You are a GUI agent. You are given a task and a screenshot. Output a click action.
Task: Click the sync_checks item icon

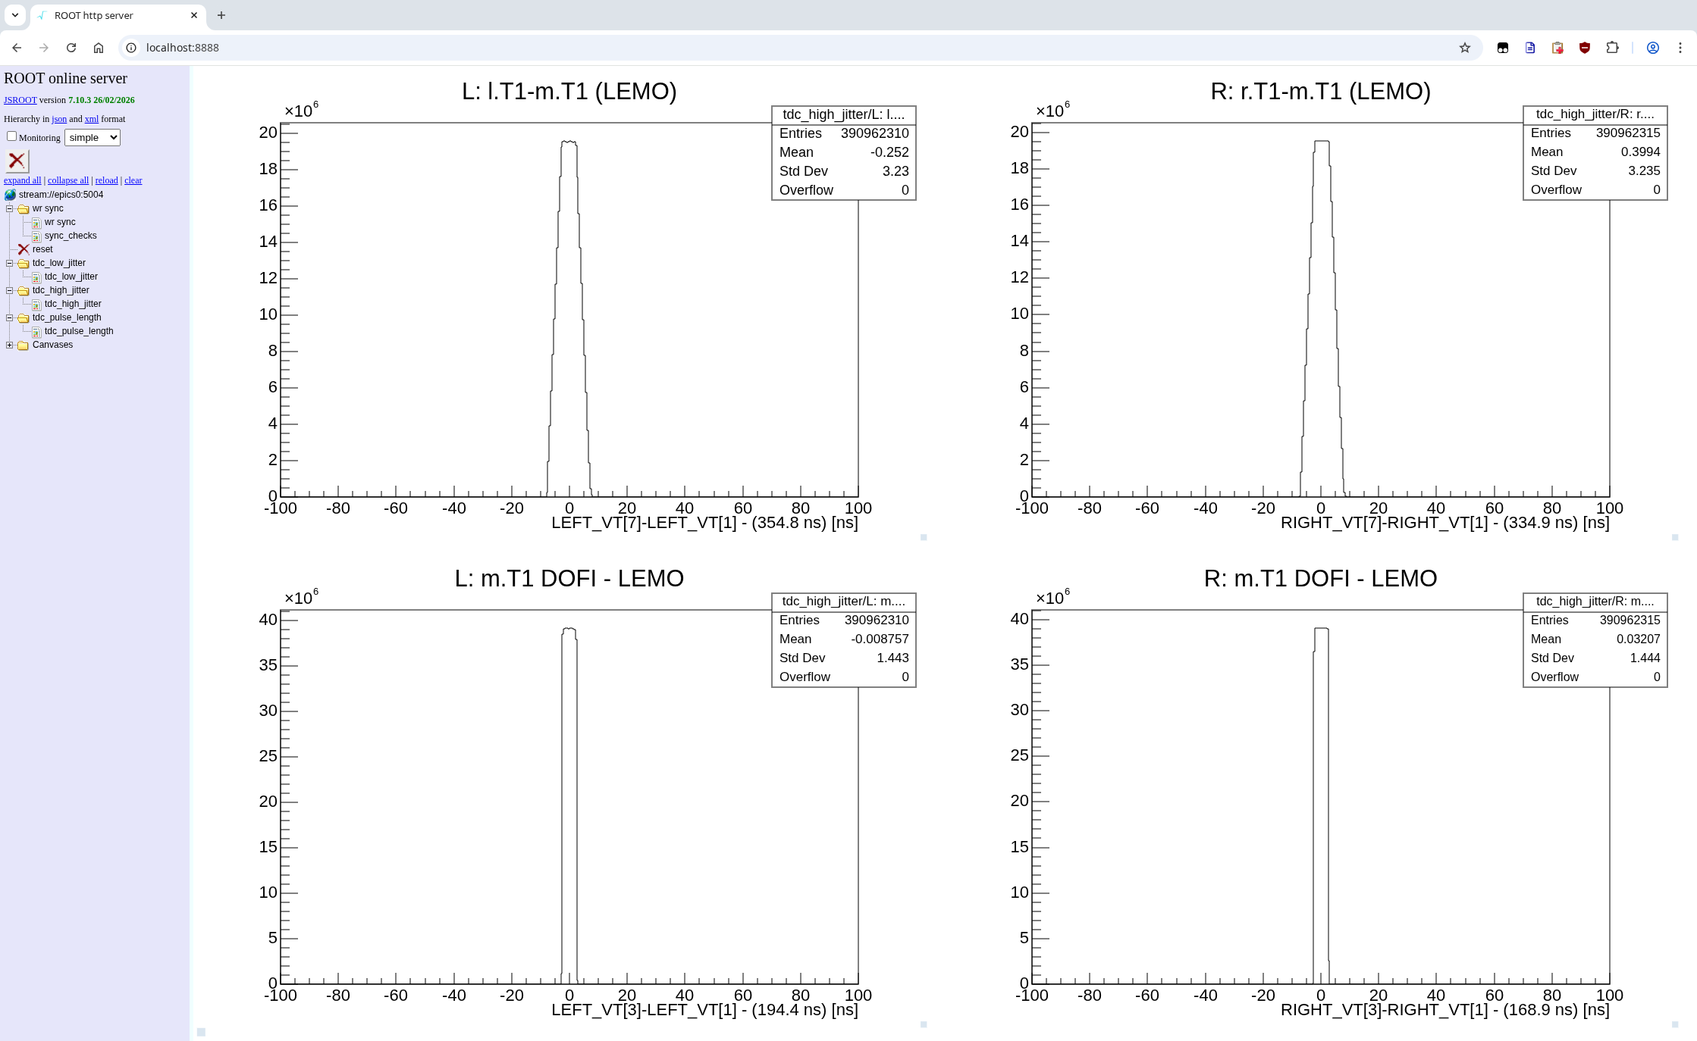click(36, 236)
